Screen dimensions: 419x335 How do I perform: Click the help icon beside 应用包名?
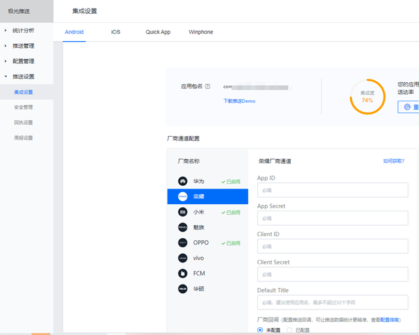208,86
